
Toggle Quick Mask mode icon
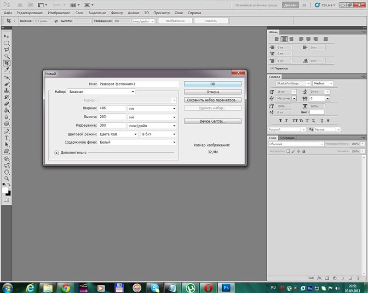[6, 200]
